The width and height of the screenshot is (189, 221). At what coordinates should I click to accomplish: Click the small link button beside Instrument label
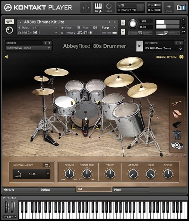pyautogui.click(x=46, y=165)
